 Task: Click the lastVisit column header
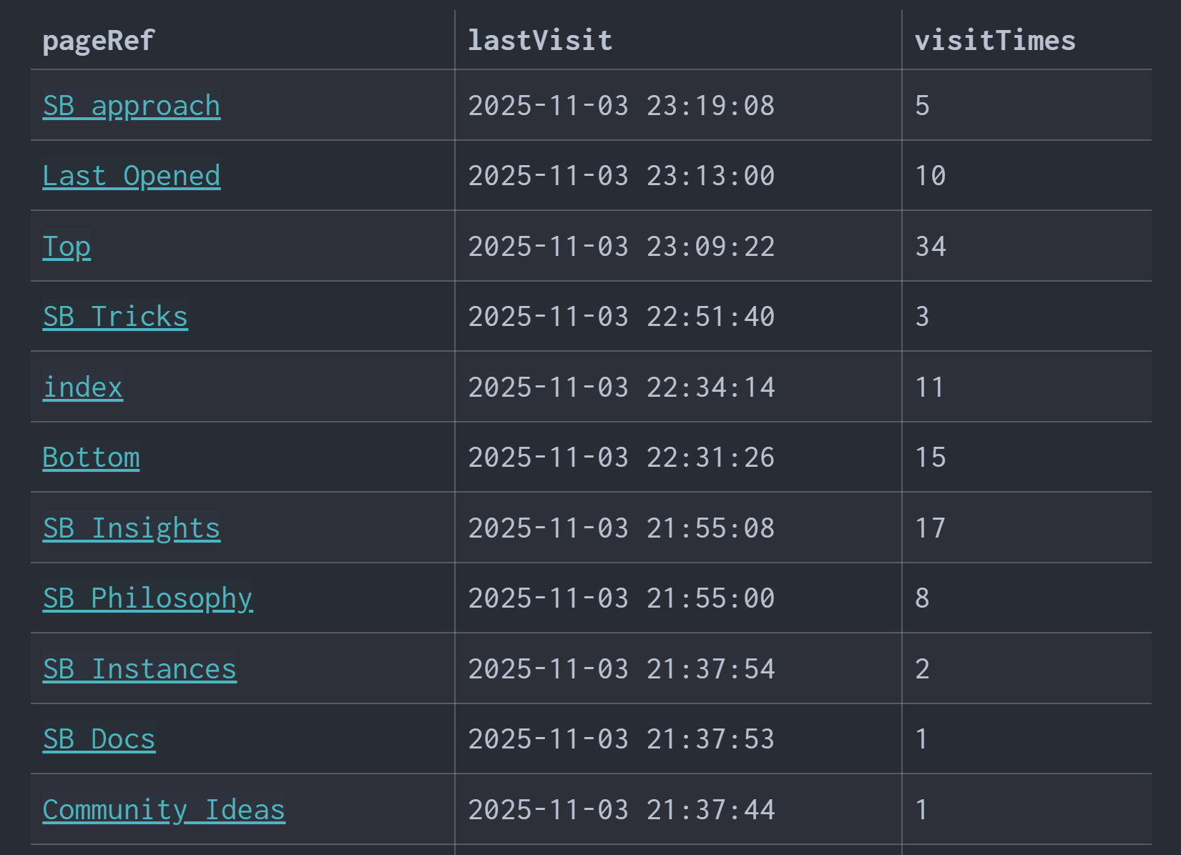(540, 41)
